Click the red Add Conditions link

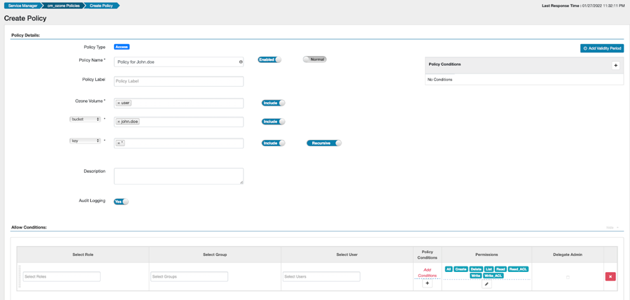click(427, 273)
